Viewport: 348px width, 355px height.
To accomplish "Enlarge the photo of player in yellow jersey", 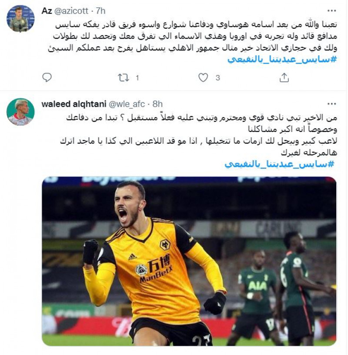I will 189,261.
